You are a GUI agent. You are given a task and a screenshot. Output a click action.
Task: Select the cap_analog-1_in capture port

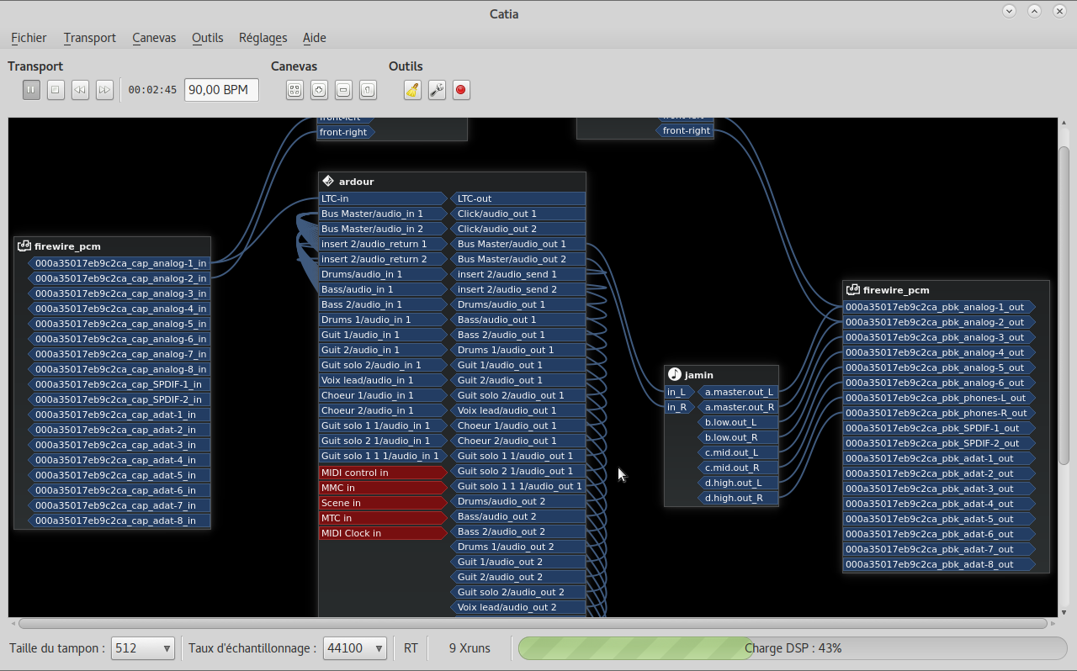119,263
